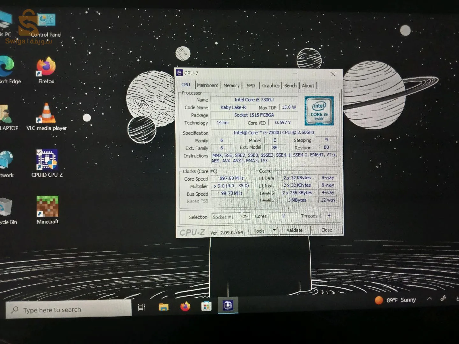Switch to the Memory tab
Viewport: 459px width, 344px height.
coord(231,85)
